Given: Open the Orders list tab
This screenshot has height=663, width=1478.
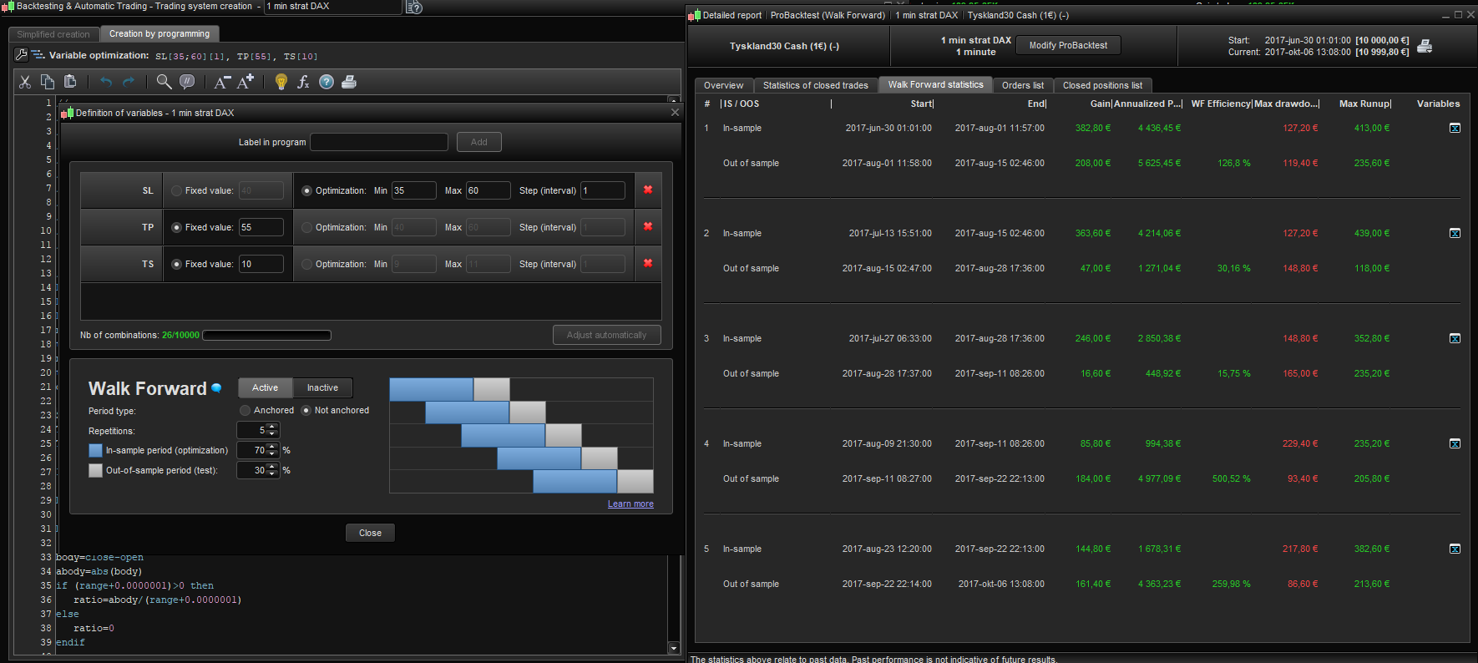Looking at the screenshot, I should click(x=1023, y=85).
